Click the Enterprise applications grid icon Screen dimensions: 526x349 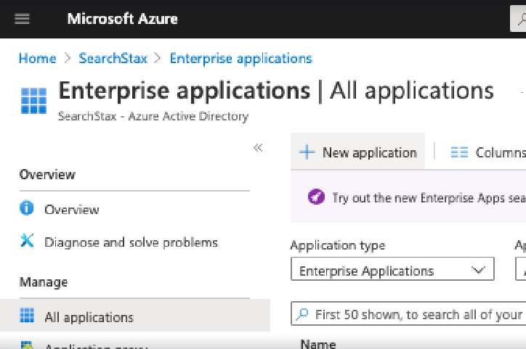(x=33, y=101)
